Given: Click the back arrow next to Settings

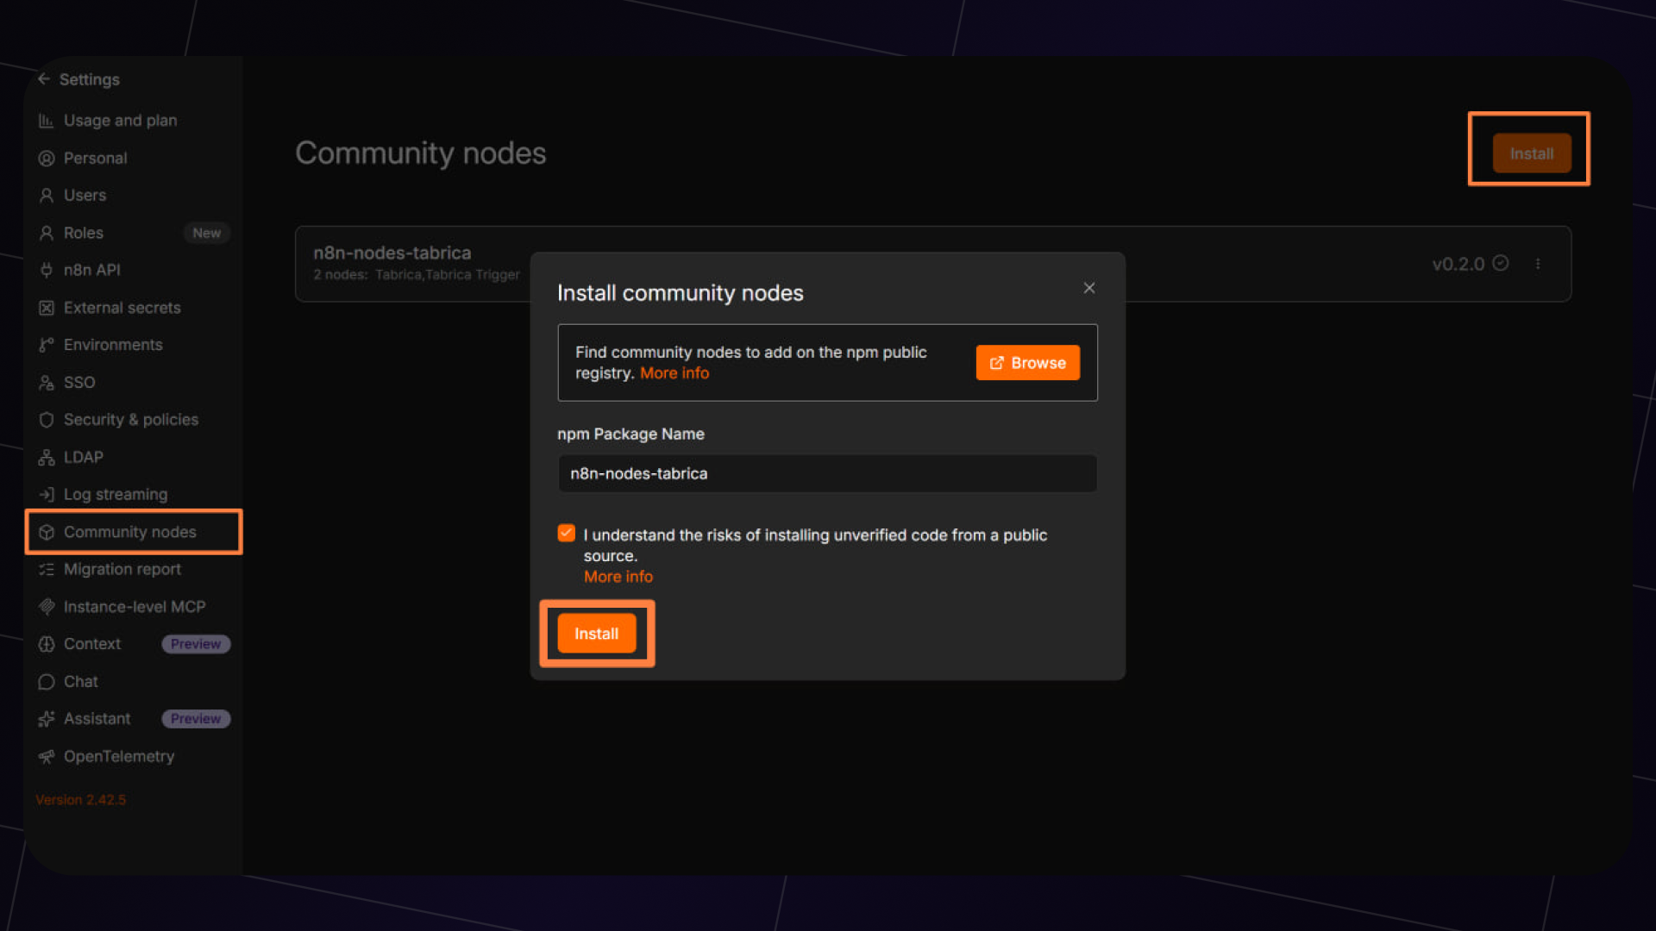Looking at the screenshot, I should [44, 78].
